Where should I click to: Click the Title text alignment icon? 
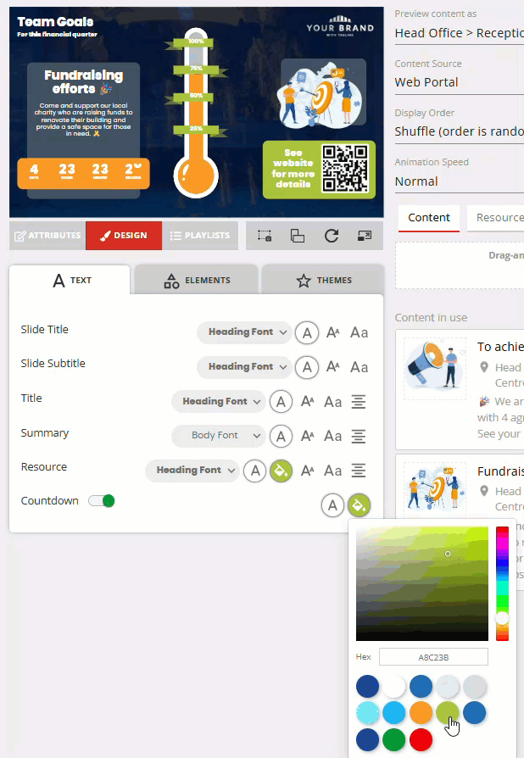point(359,402)
